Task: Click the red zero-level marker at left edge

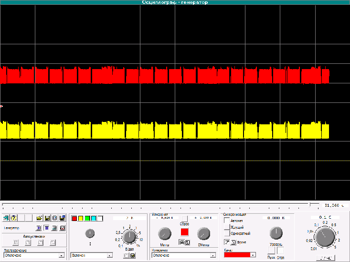Action: click(1, 106)
